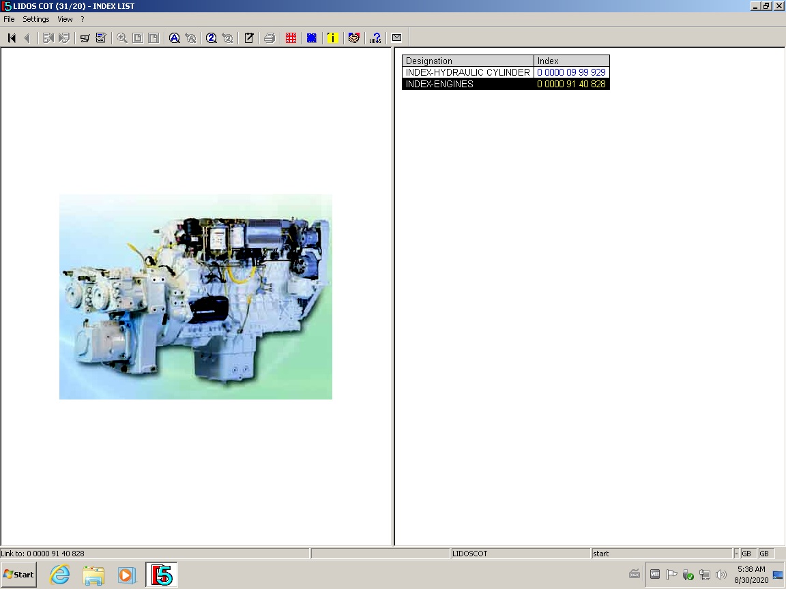The width and height of the screenshot is (786, 589).
Task: Click the greyed-out list-back toolbar icon
Action: (48, 38)
